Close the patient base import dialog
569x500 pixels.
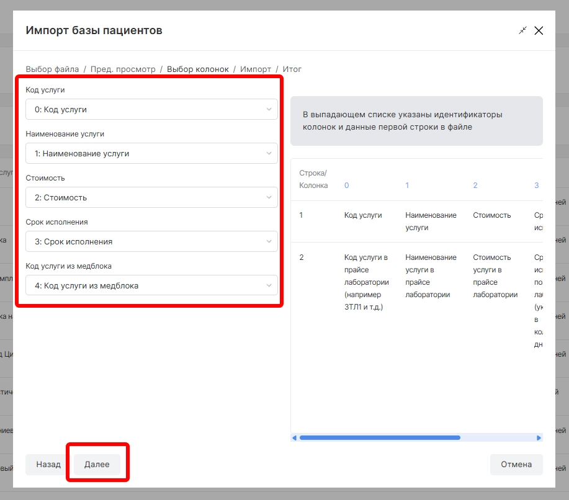point(539,30)
